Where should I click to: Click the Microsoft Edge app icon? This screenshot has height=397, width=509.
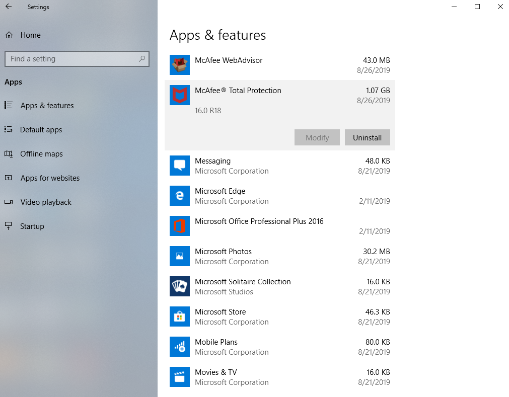click(x=180, y=196)
